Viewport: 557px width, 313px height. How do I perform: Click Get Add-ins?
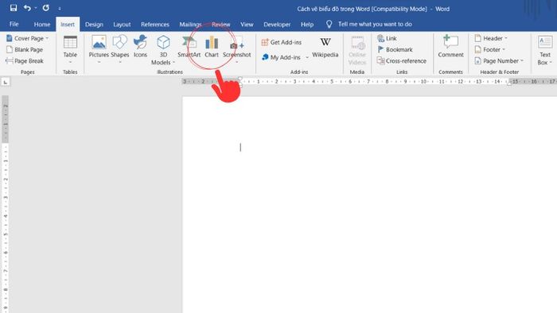282,42
